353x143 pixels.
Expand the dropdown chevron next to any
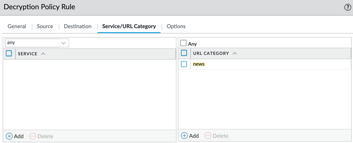64,43
